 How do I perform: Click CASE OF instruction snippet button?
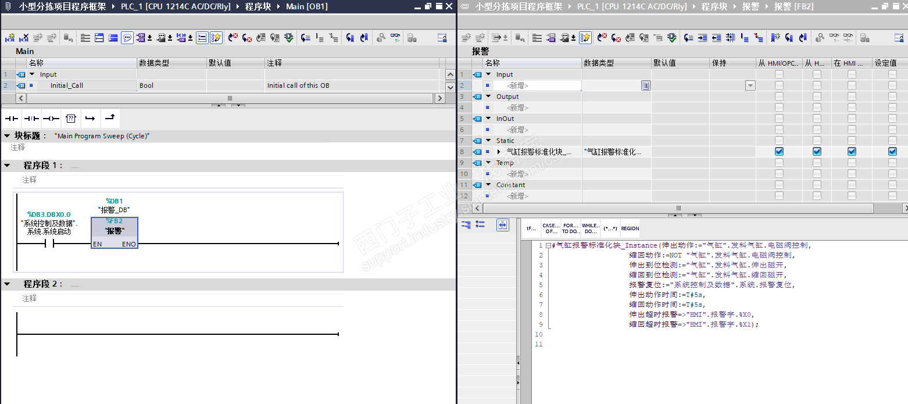click(551, 228)
